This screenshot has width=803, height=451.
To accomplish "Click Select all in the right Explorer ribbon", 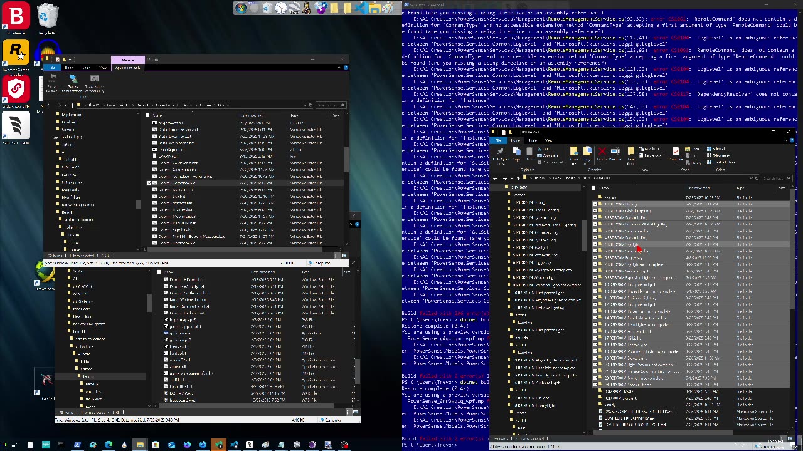I will (x=716, y=148).
